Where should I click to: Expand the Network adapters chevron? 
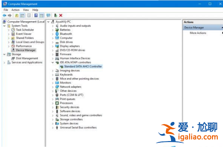pyautogui.click(x=53, y=87)
